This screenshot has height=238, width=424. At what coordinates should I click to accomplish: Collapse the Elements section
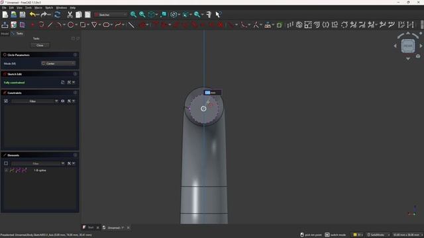point(75,155)
